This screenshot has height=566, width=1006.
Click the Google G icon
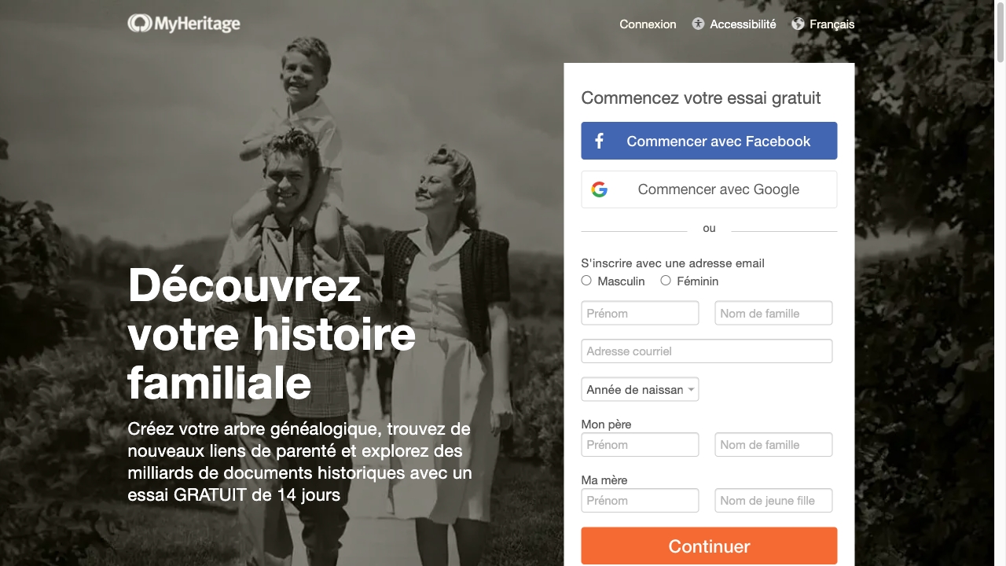point(600,189)
